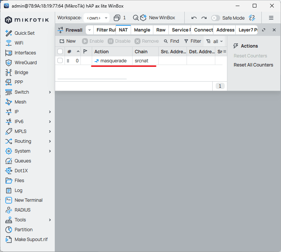281x252 pixels.
Task: Toggle the Safe Mode switch
Action: coord(215,18)
